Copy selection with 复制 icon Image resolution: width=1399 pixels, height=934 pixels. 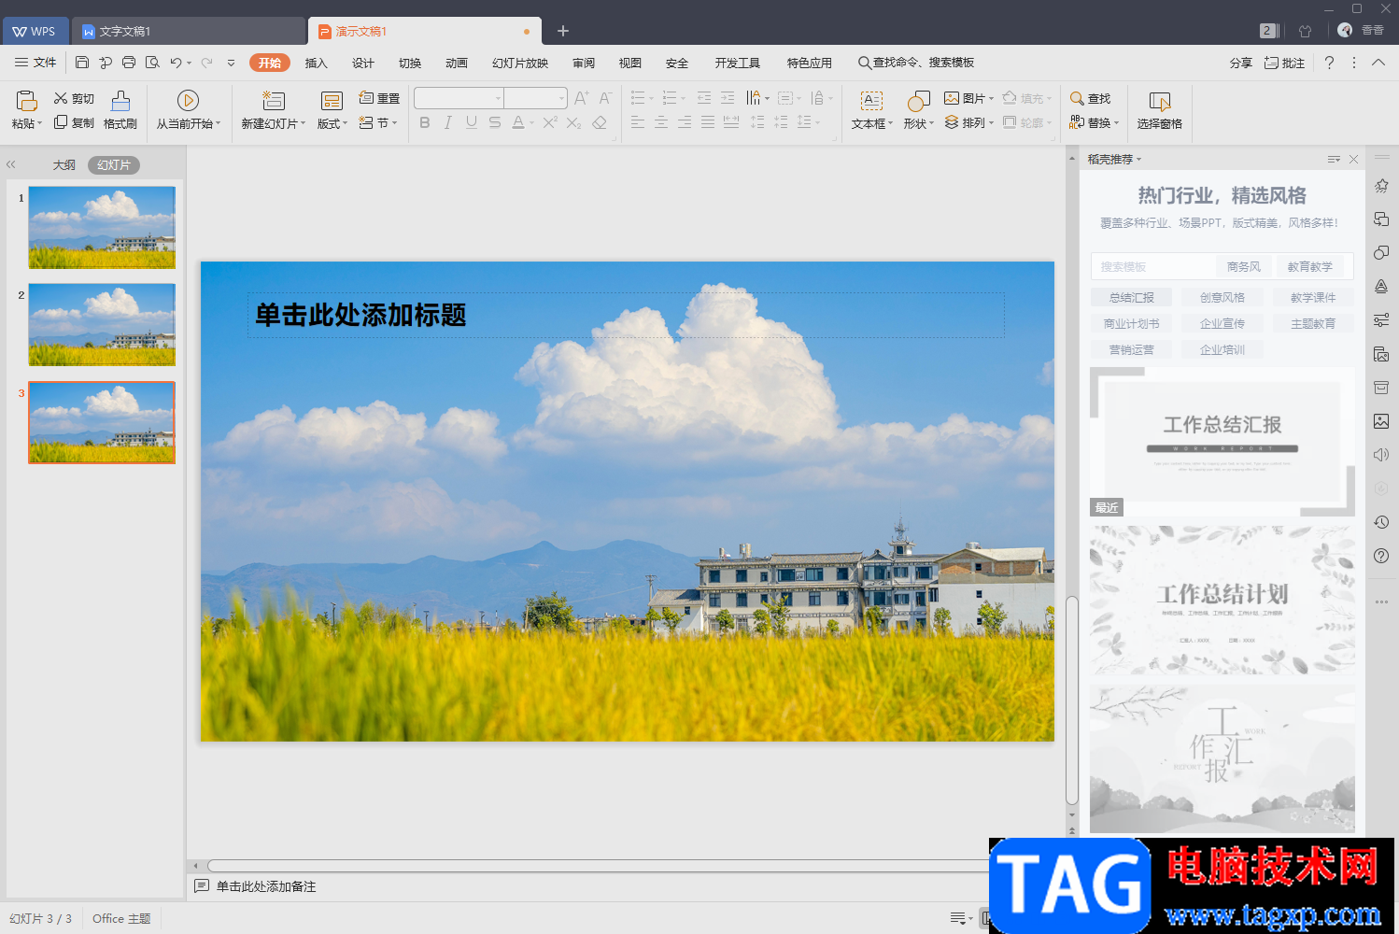[x=74, y=122]
